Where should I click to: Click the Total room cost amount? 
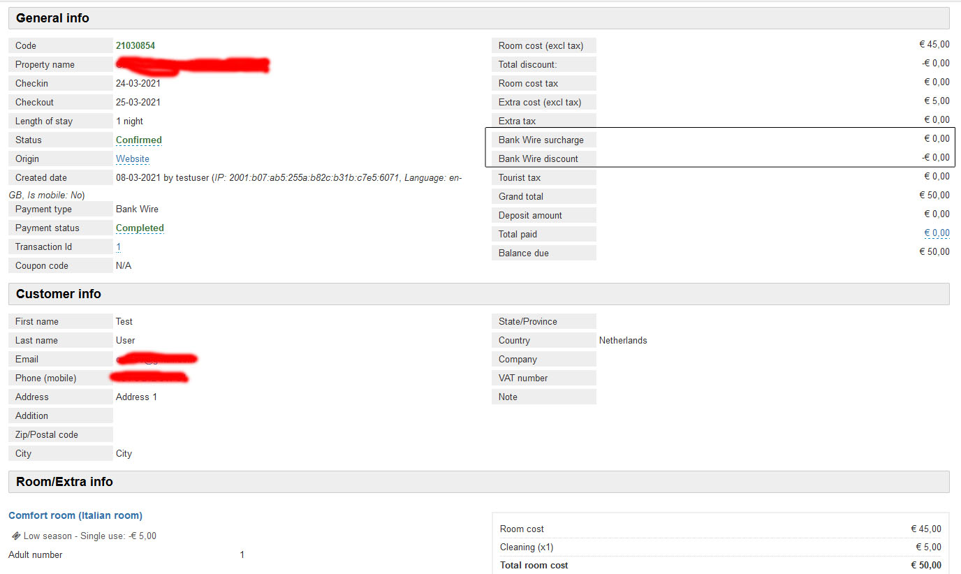coord(925,565)
